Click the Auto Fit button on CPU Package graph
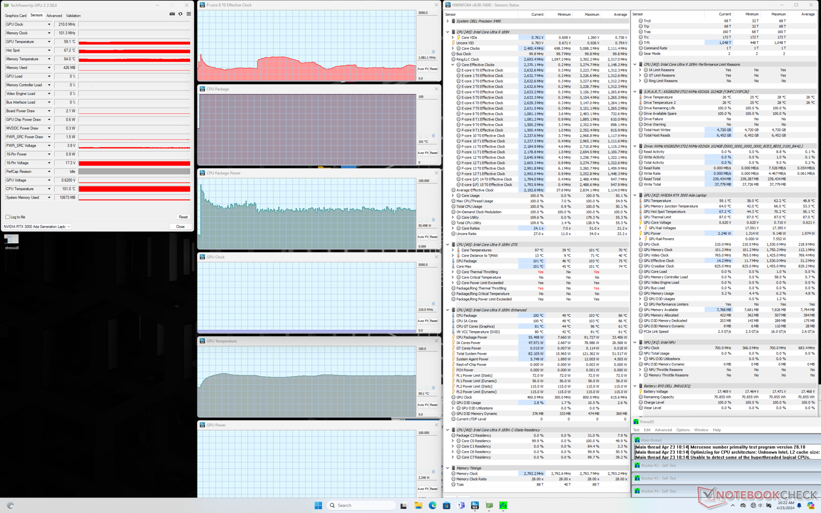 [423, 153]
